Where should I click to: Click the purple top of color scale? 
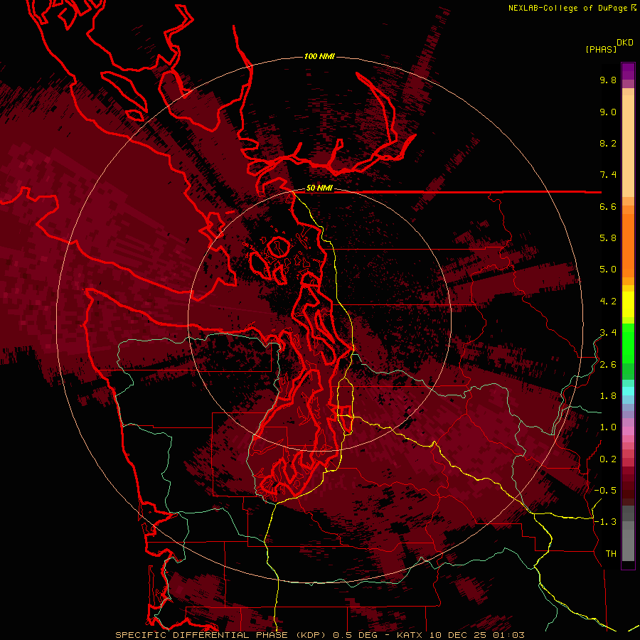(x=628, y=71)
